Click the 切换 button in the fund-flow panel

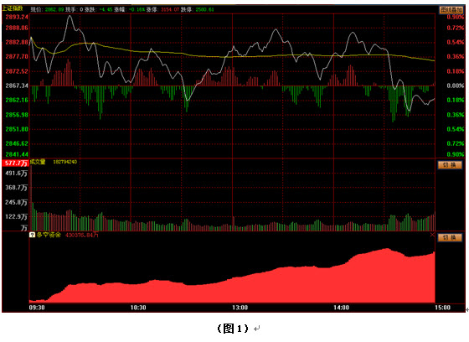tap(450, 238)
